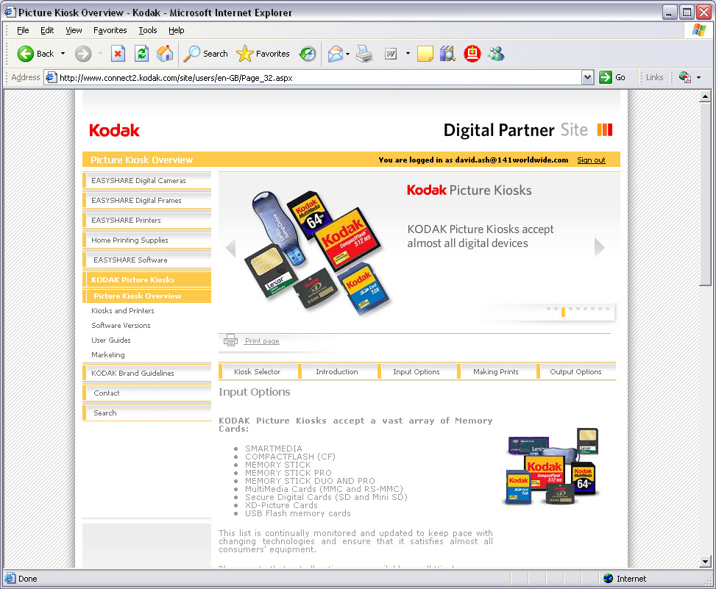This screenshot has width=716, height=589.
Task: Expand the Forward button history dropdown
Action: [x=101, y=54]
